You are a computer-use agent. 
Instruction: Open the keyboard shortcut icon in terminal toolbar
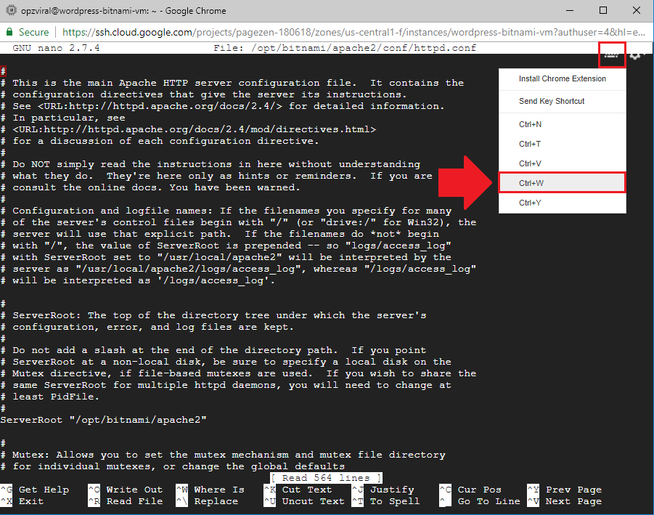(x=611, y=54)
